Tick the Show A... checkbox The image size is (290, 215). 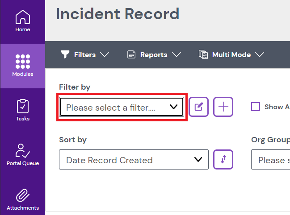[256, 107]
